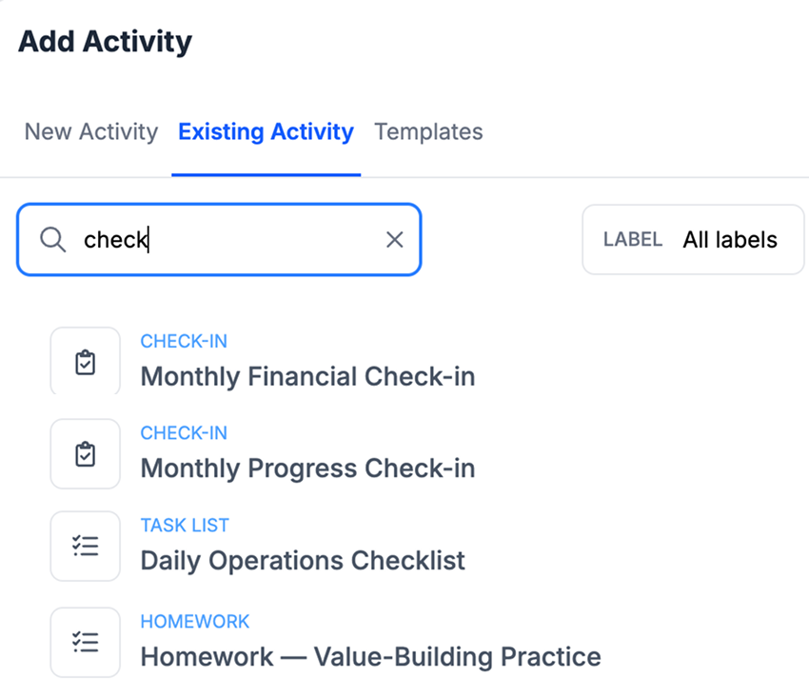Viewport: 809px width, 699px height.
Task: Click the checklist icon beside Homework — Value-Building Practice
Action: (x=85, y=642)
